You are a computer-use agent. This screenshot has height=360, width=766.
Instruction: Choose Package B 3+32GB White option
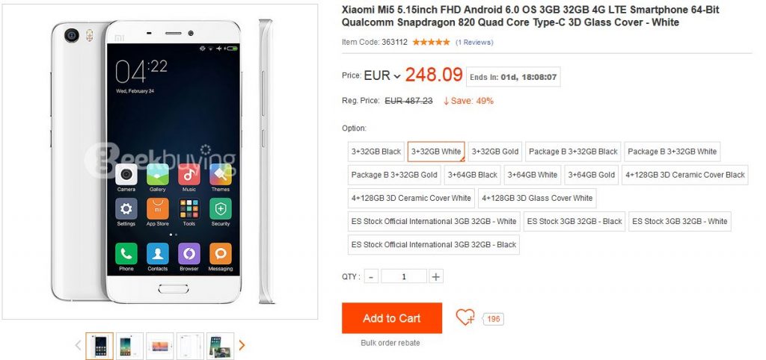coord(672,152)
